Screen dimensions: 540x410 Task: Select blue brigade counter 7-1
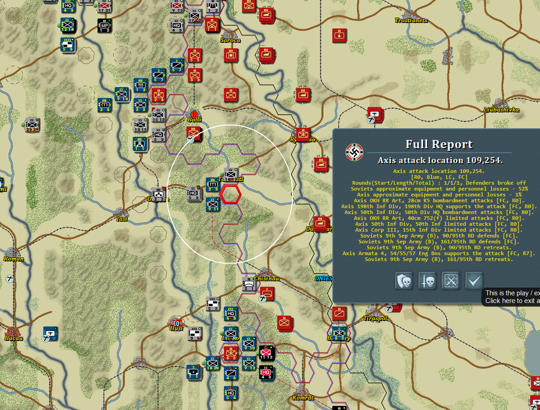(x=194, y=372)
